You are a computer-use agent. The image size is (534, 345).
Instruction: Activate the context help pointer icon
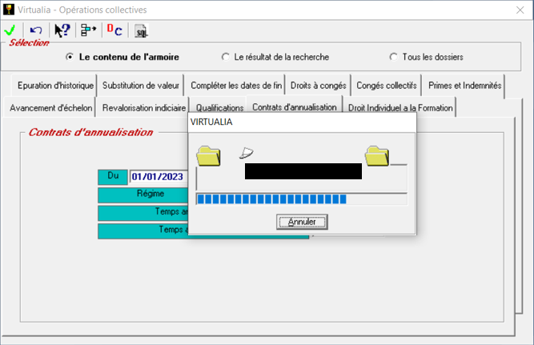click(x=62, y=30)
